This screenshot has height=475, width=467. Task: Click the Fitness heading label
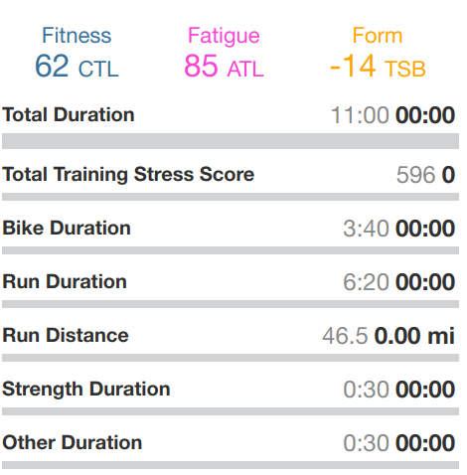point(77,36)
